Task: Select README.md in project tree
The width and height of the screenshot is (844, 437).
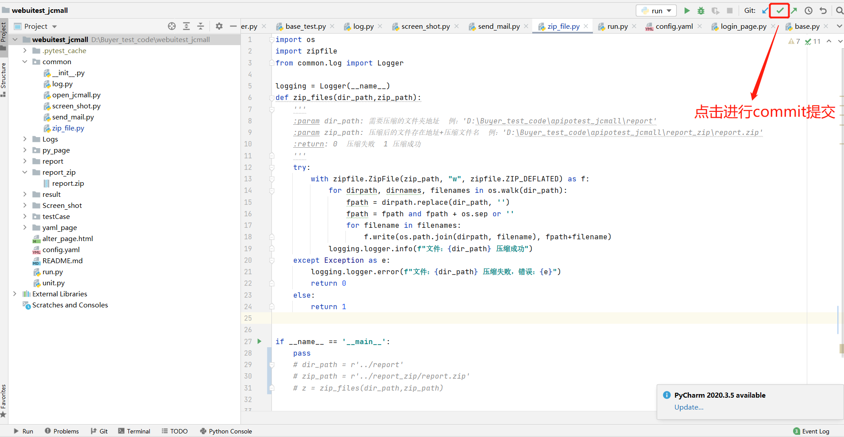Action: pos(62,261)
